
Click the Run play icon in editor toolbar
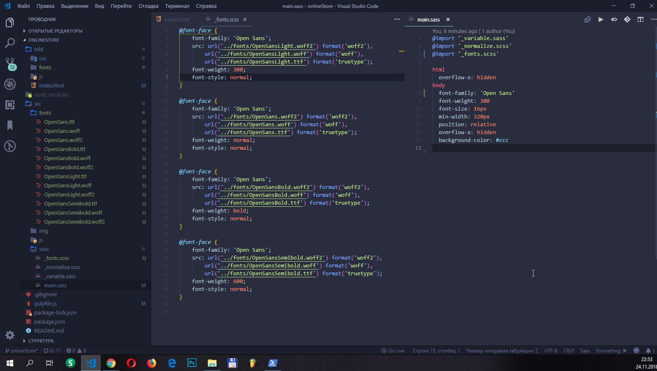click(600, 19)
